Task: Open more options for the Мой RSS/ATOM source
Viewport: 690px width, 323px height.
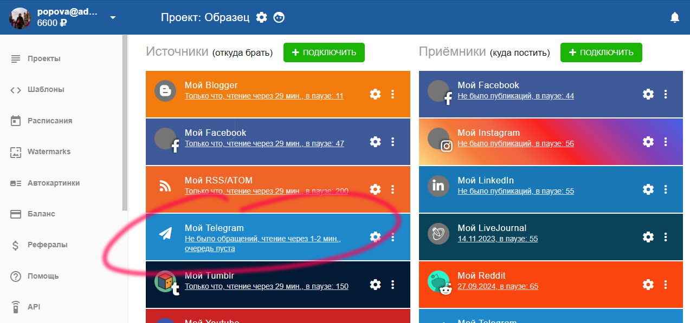Action: (x=393, y=189)
